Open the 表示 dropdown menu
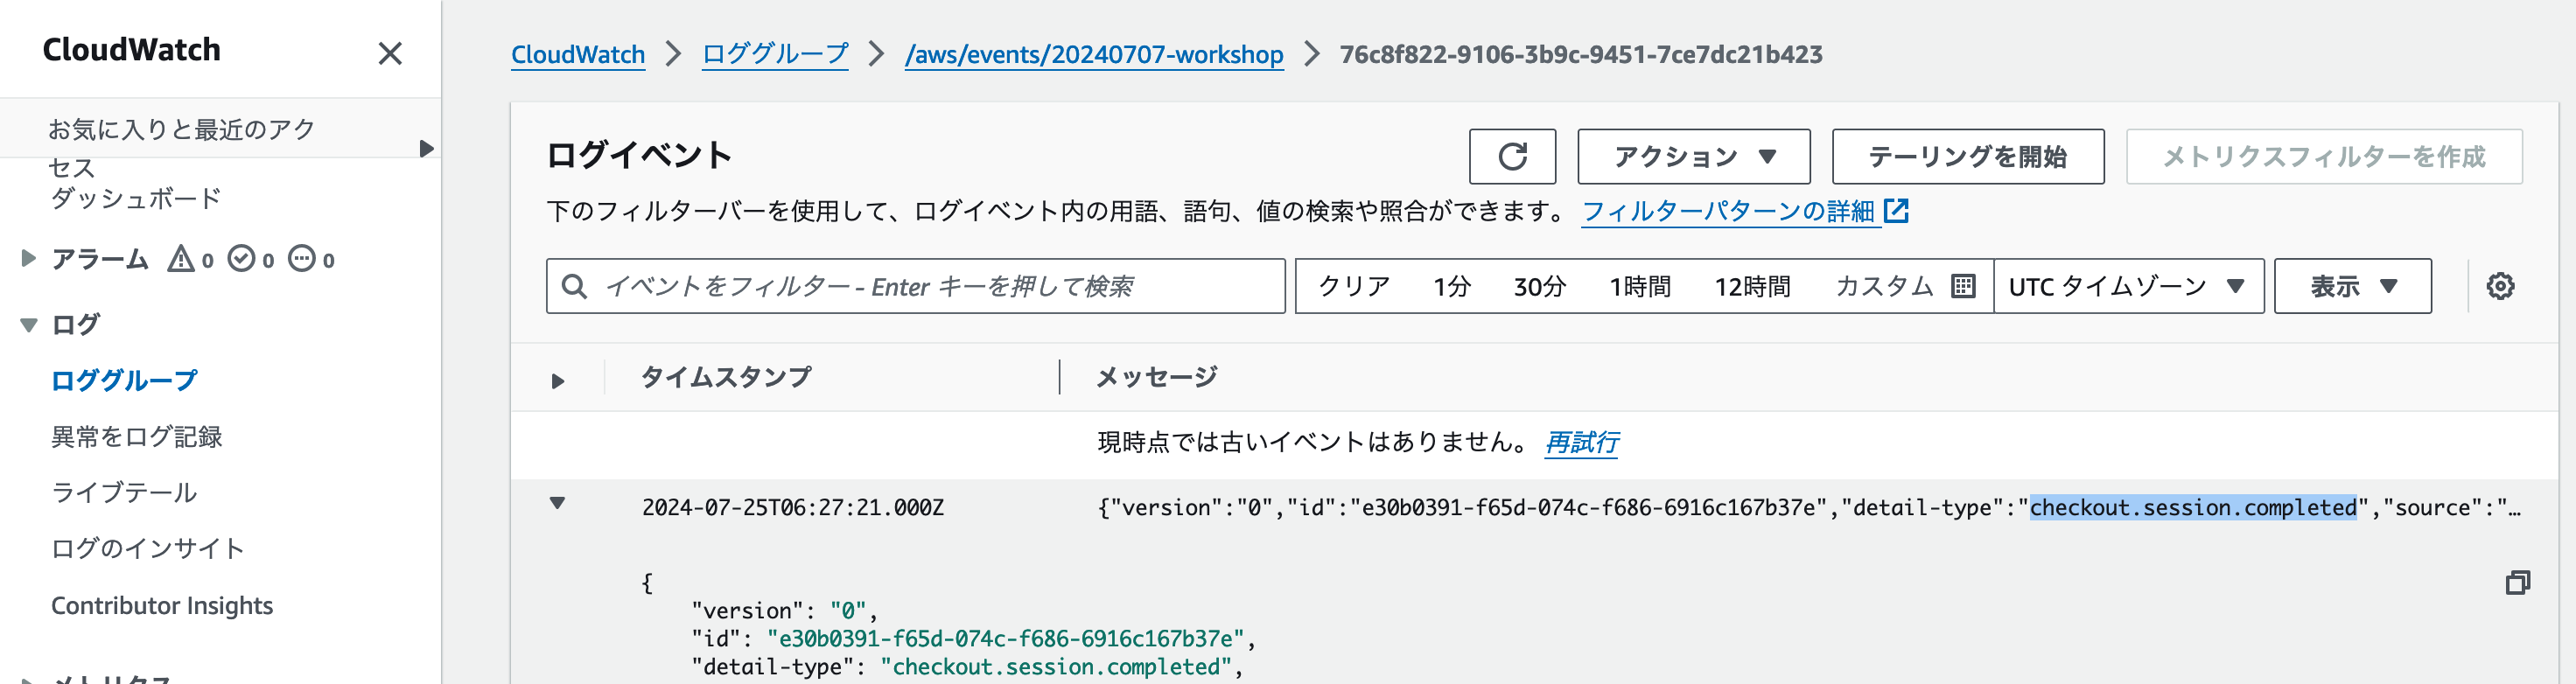Viewport: 2576px width, 684px height. point(2352,286)
